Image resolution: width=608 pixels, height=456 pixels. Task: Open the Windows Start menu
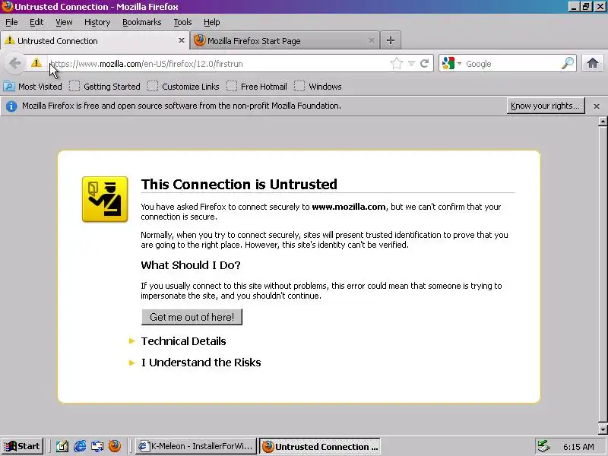click(x=23, y=446)
